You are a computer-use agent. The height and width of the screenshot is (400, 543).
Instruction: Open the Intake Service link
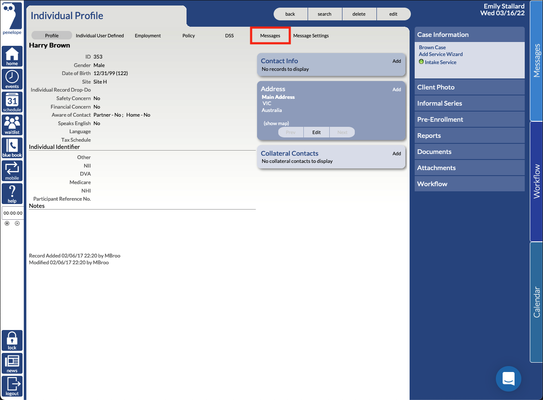(441, 62)
